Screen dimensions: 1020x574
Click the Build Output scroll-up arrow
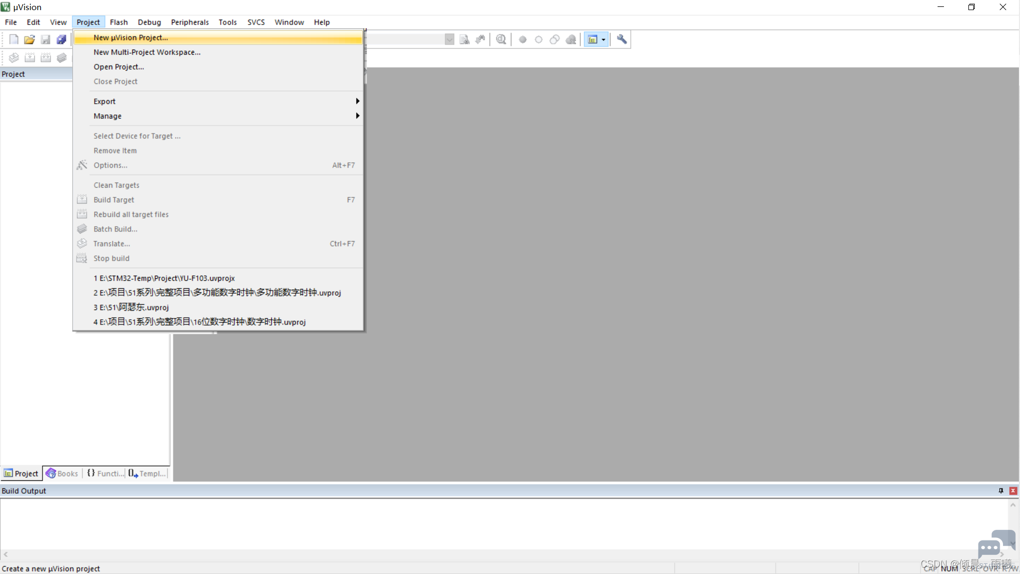coord(1013,505)
